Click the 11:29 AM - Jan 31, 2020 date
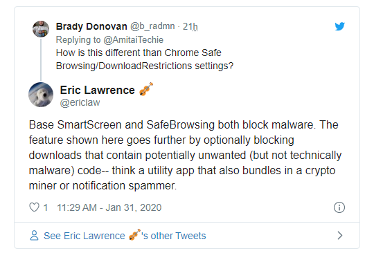This screenshot has width=374, height=253. point(109,207)
